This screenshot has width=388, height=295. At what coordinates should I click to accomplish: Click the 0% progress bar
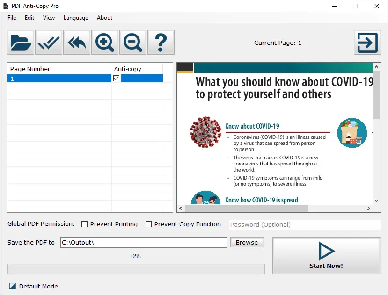[136, 269]
